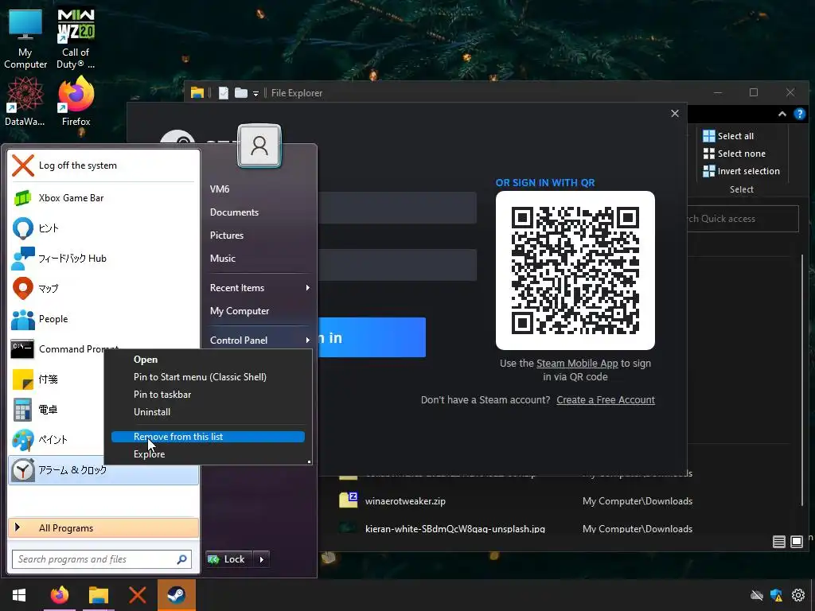Open settings gear in system tray
Viewport: 815px width, 611px height.
pyautogui.click(x=797, y=595)
